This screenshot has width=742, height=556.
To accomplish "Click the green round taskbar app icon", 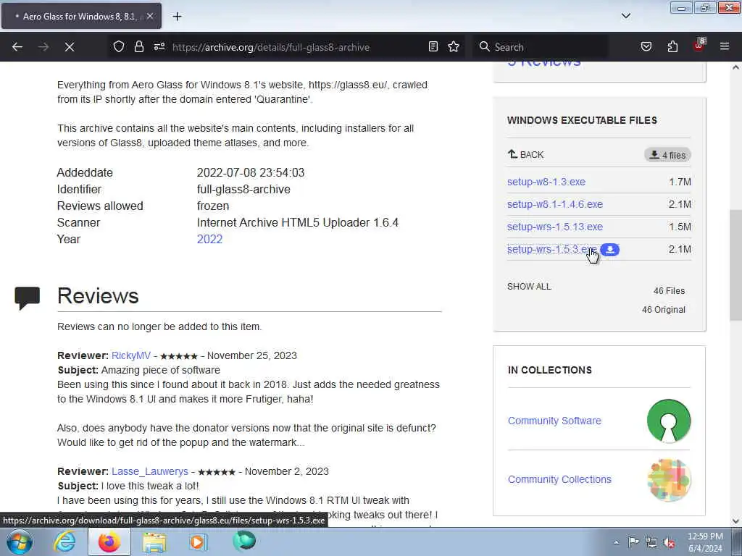I will coord(245,541).
